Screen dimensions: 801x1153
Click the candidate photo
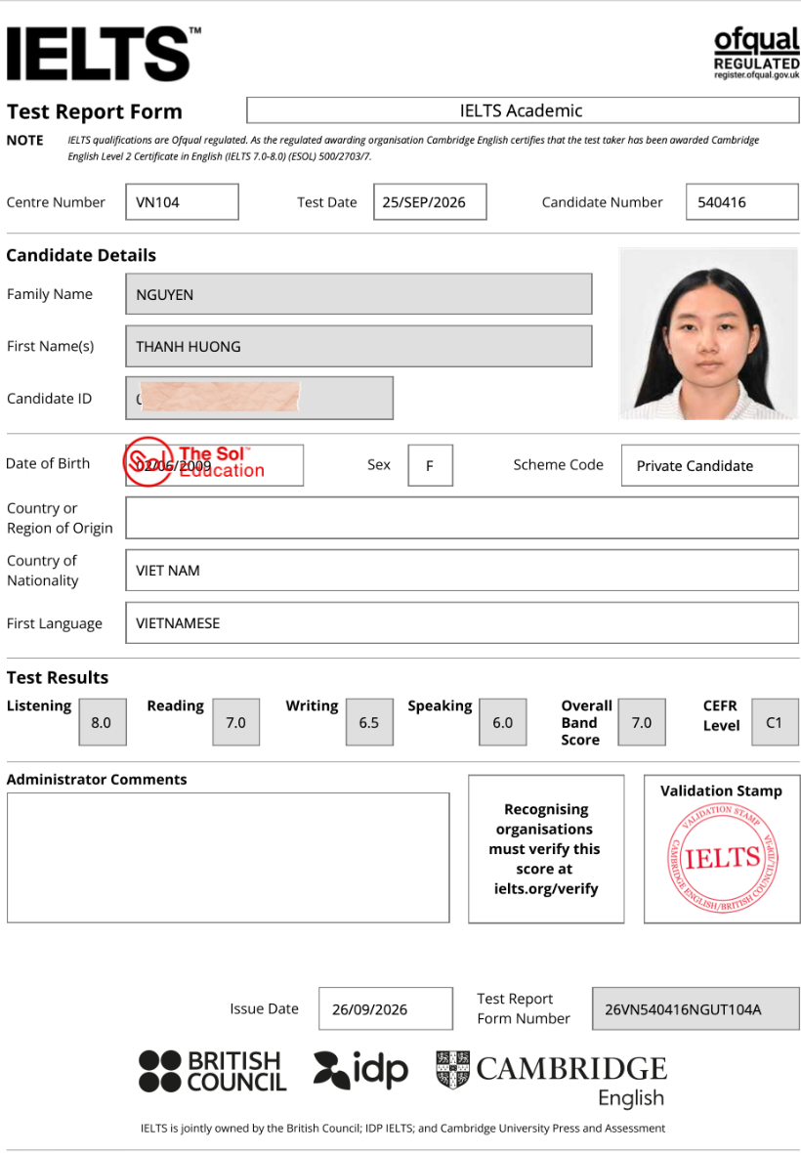708,334
